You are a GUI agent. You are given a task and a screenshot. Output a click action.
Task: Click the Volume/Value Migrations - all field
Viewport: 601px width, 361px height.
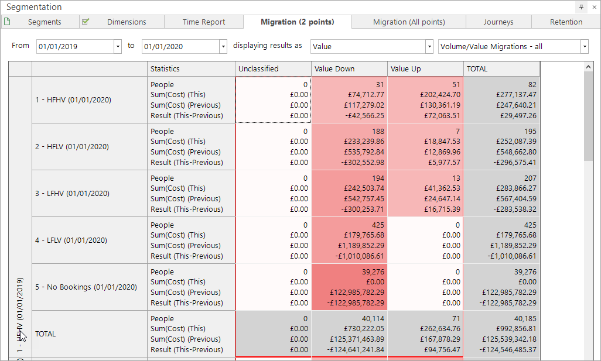pyautogui.click(x=510, y=47)
